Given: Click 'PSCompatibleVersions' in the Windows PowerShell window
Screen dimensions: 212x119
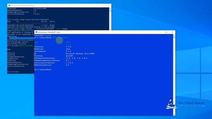Looking at the screenshot, I should pyautogui.click(x=16, y=57).
